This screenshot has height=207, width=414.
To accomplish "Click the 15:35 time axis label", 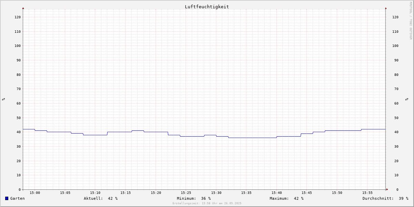I will (x=246, y=193).
